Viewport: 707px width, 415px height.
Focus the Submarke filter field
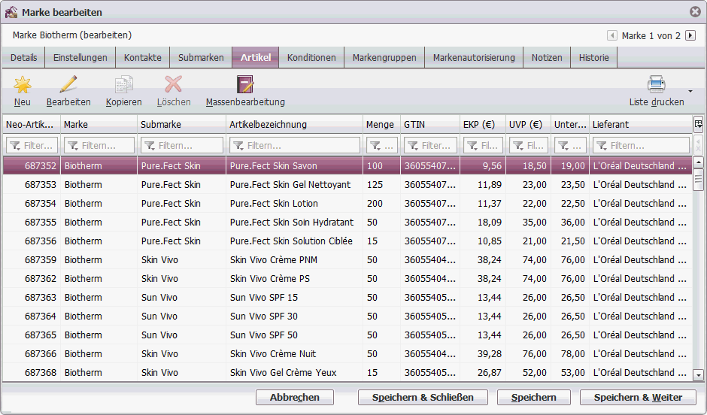tap(182, 146)
